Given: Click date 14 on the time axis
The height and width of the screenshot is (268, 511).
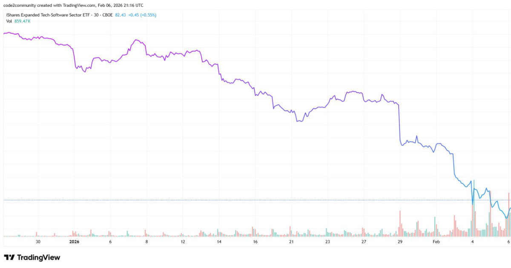Looking at the screenshot, I should click(219, 242).
